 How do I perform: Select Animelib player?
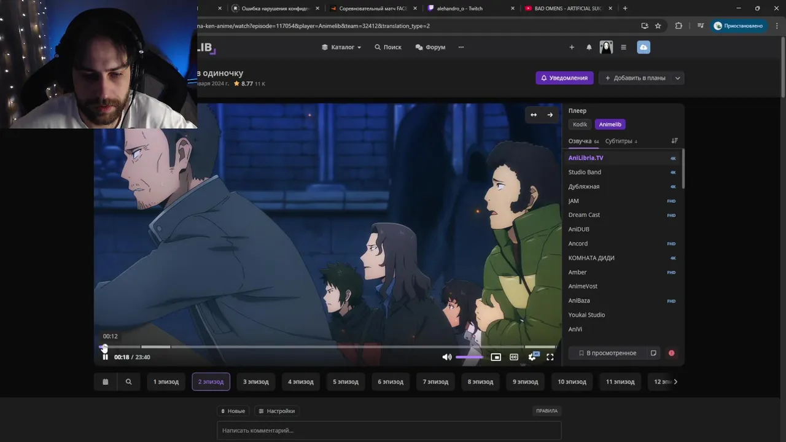[x=610, y=125]
